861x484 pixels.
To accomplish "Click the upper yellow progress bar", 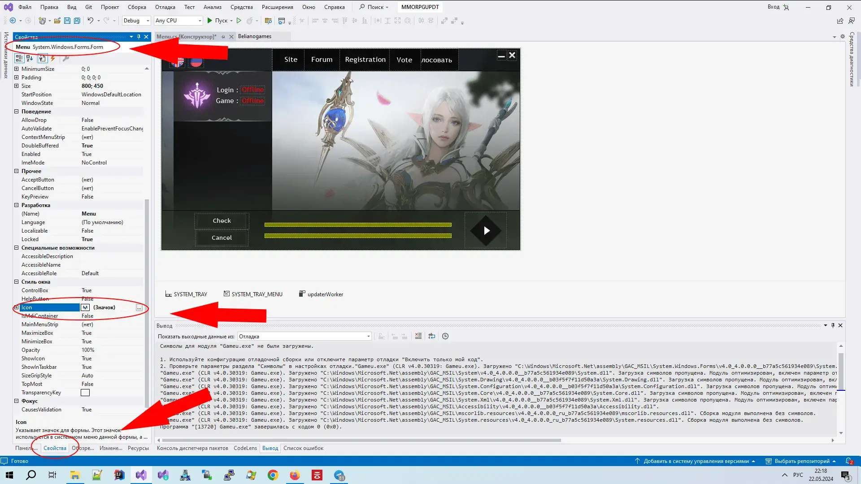I will [x=358, y=225].
